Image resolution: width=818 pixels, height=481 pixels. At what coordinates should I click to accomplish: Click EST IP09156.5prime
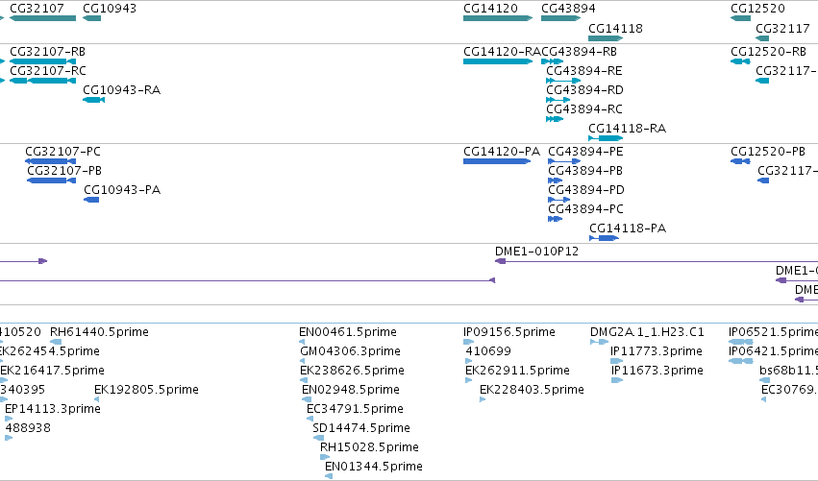point(468,343)
